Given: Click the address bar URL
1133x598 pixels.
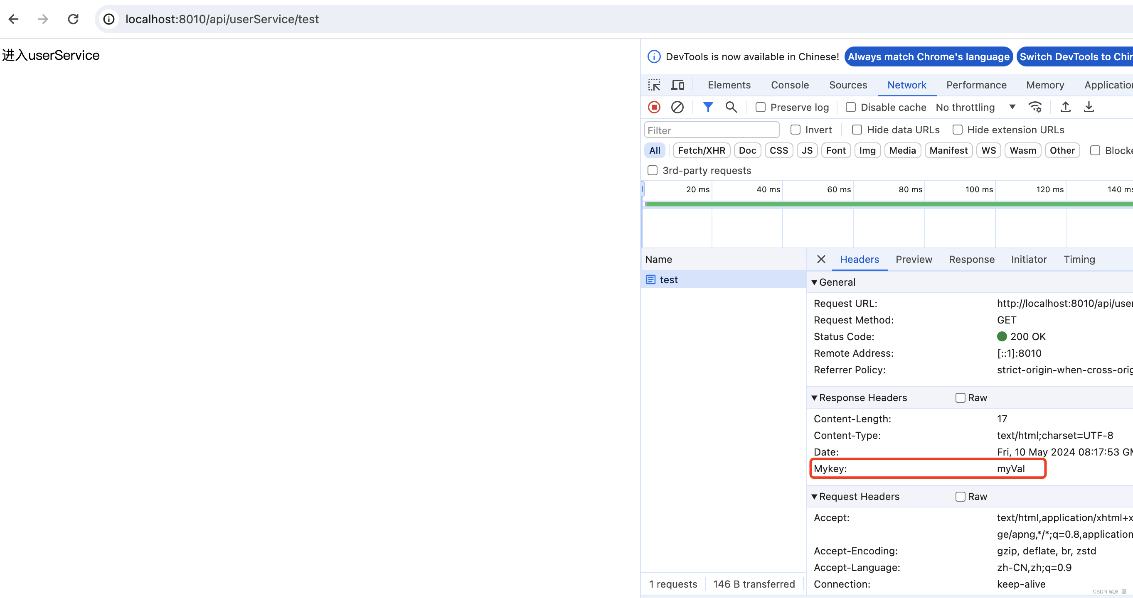Looking at the screenshot, I should point(222,20).
